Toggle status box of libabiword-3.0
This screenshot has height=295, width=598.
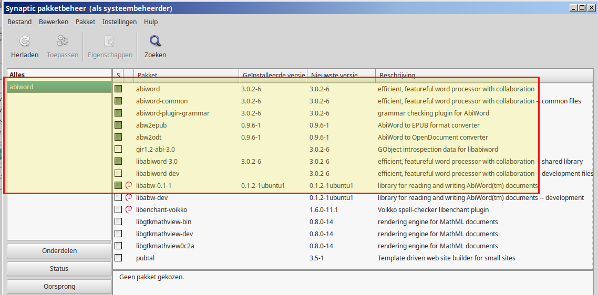118,161
